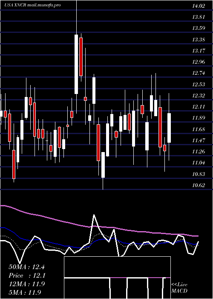
Task: Click the 13.59 price axis label
Action: pos(199,28)
